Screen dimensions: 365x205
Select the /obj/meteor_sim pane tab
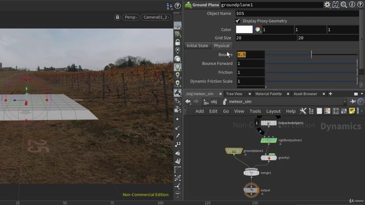pos(200,93)
